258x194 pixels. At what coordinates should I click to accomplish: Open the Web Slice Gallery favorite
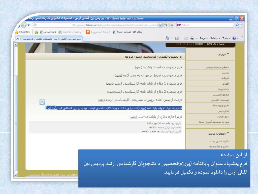tap(70, 32)
